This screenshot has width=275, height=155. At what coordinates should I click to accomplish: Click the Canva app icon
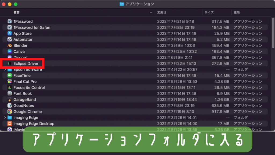coord(9,51)
